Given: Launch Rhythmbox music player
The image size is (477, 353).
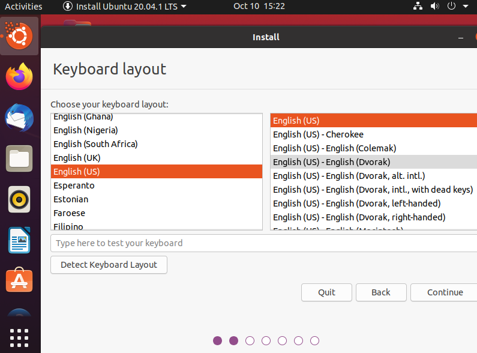Looking at the screenshot, I should pyautogui.click(x=19, y=200).
